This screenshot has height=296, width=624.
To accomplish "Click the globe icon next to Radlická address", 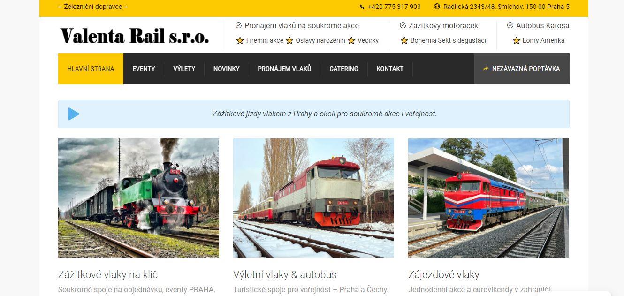I will 437,7.
